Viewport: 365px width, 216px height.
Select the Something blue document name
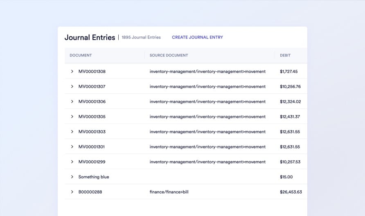click(x=94, y=177)
